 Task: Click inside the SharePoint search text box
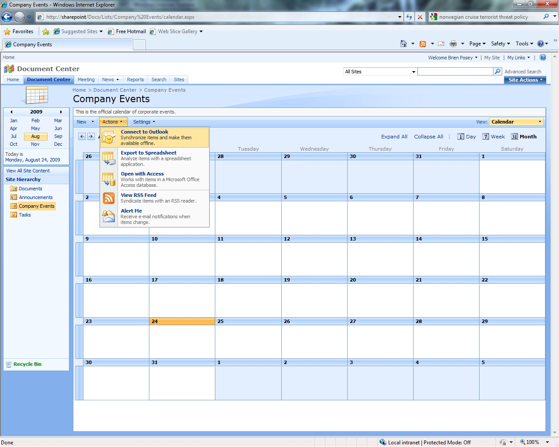click(455, 71)
